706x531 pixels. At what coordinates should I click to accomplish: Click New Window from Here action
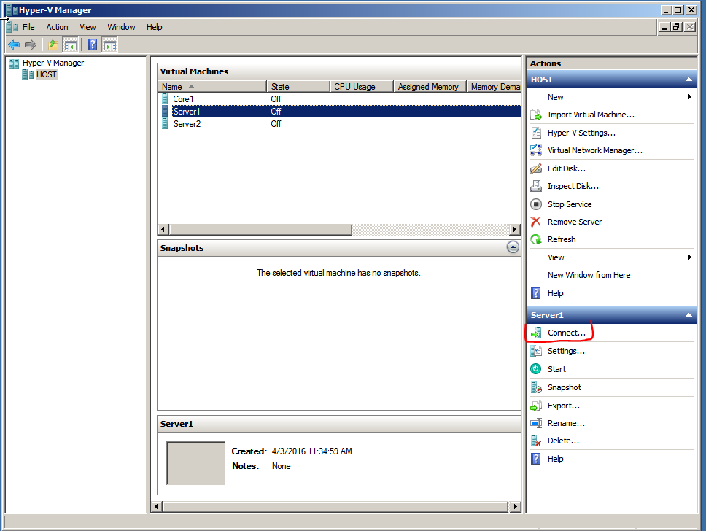tap(589, 275)
